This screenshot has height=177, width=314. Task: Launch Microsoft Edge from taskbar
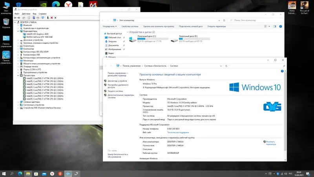20,173
